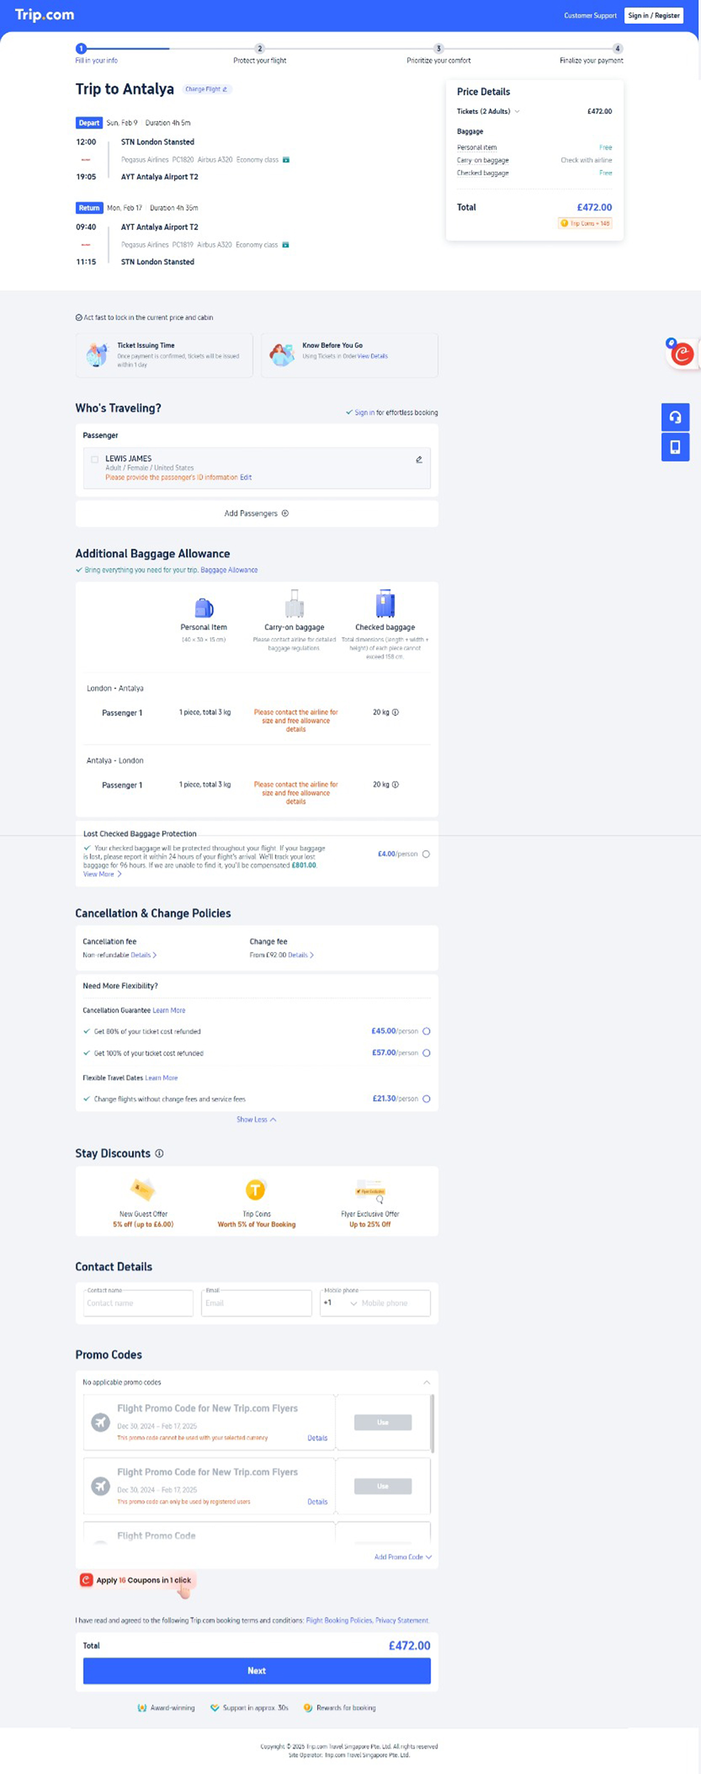Click the blue Next button

(256, 1670)
